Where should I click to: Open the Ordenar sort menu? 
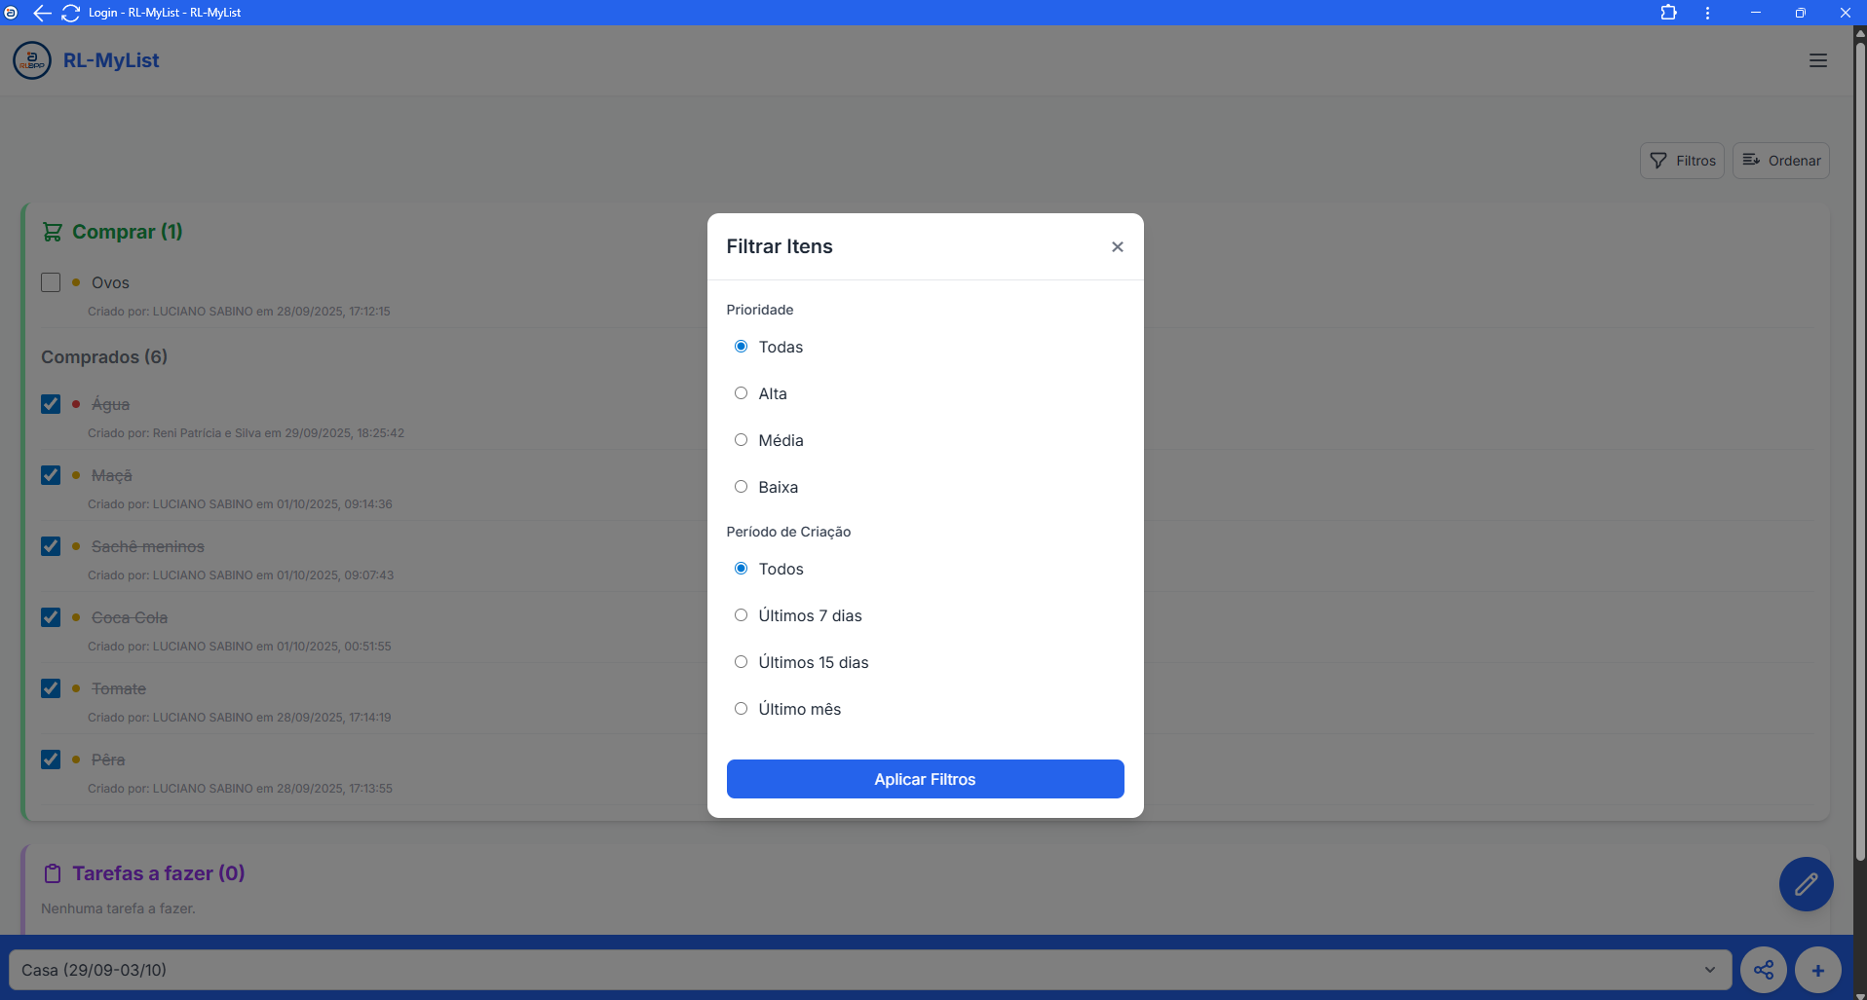click(1780, 161)
